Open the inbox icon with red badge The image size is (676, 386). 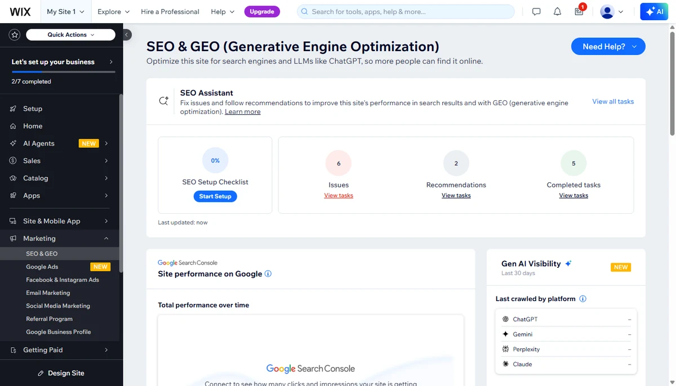(579, 11)
